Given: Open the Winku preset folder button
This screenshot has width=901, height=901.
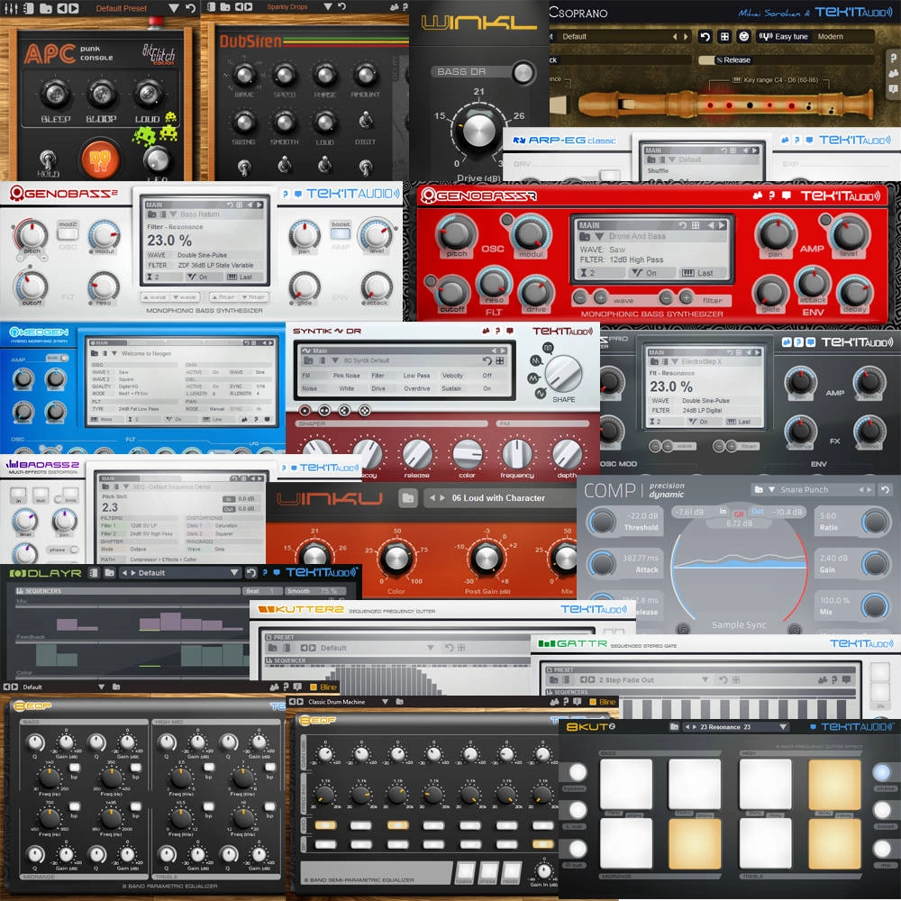Looking at the screenshot, I should 408,497.
